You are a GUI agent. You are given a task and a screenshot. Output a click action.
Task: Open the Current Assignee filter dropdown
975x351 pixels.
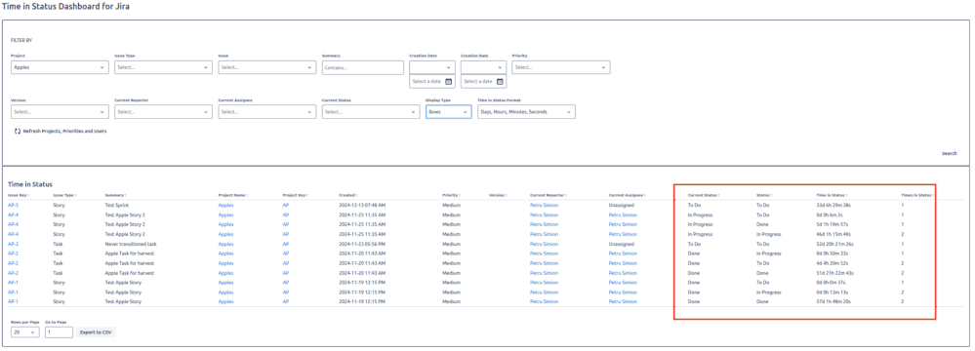tap(267, 112)
